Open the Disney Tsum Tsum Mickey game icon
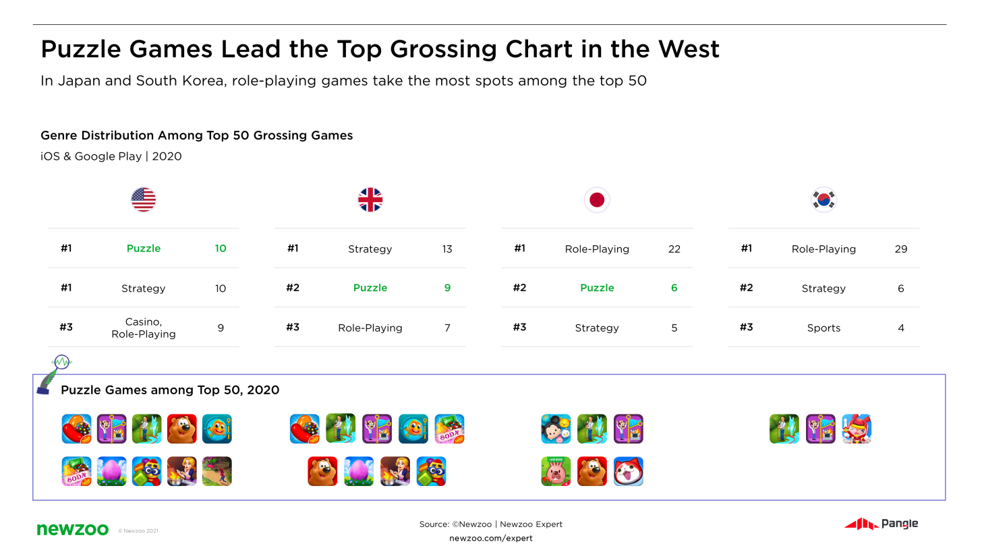The width and height of the screenshot is (982, 552). click(x=556, y=429)
